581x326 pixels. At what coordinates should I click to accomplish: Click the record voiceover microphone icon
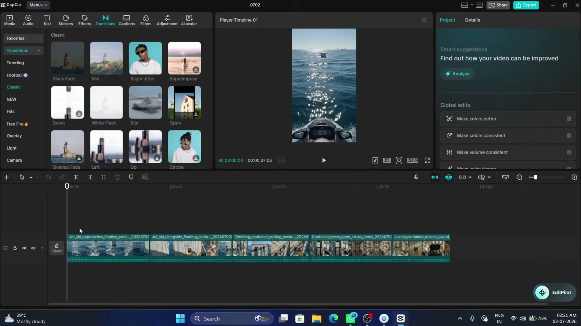point(416,177)
